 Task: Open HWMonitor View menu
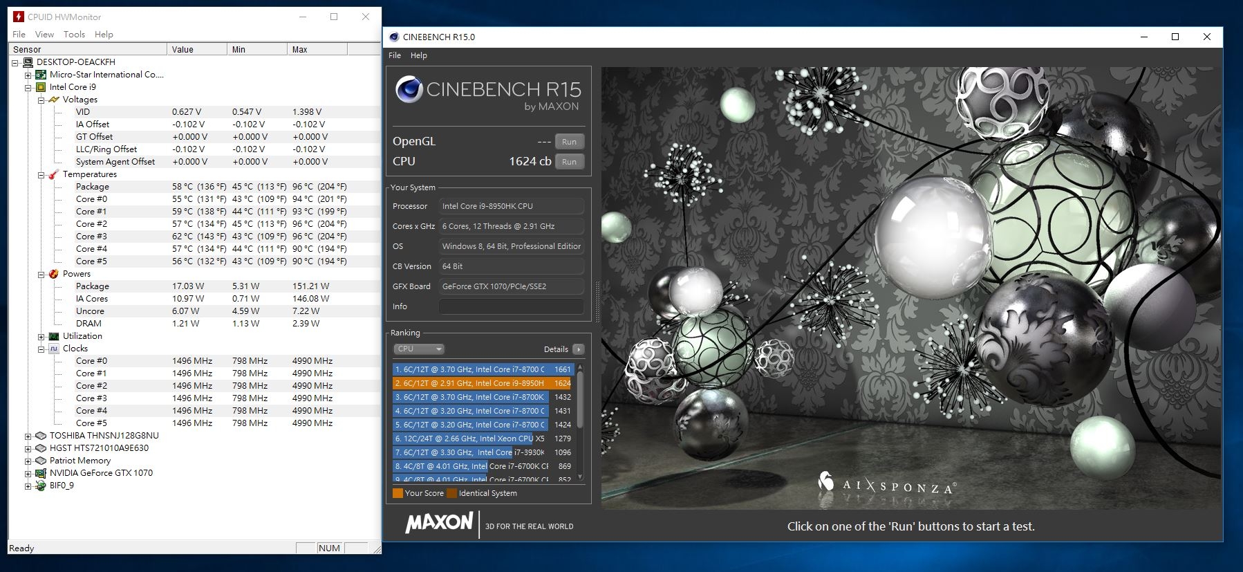tap(44, 34)
